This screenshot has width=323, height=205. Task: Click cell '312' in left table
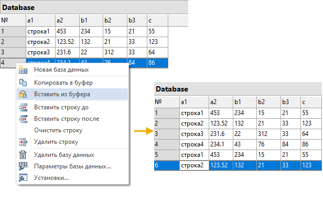pos(115,52)
